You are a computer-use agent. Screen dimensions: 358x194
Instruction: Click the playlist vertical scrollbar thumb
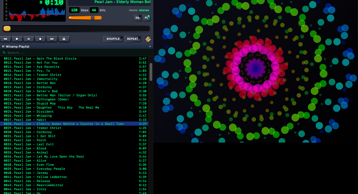(x=151, y=71)
